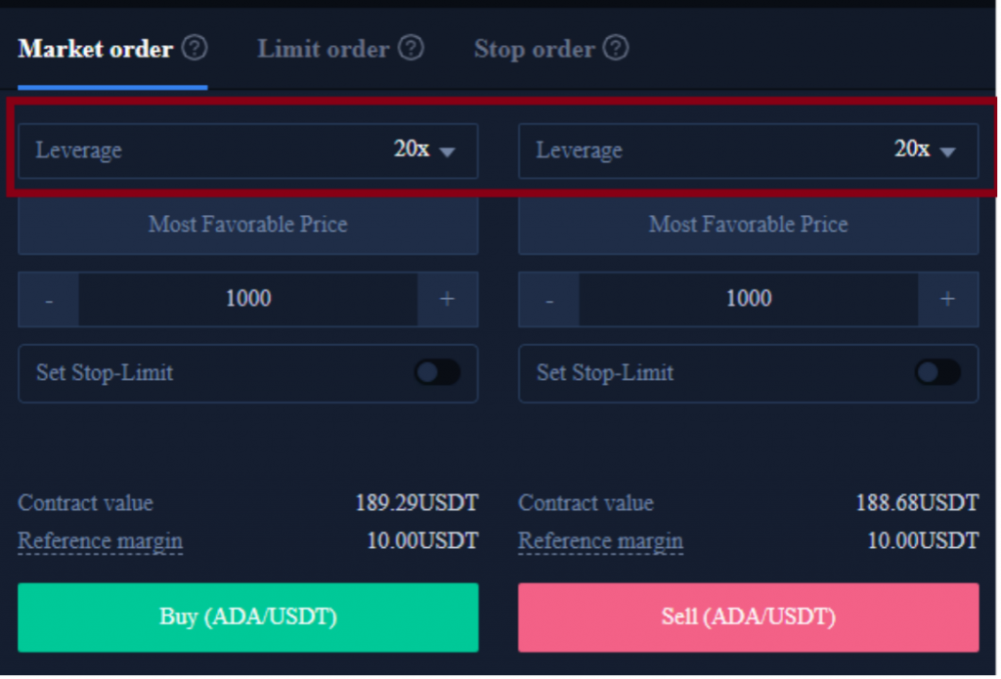This screenshot has height=679, width=1001.
Task: Click buy-side Reference margin link
Action: click(x=100, y=541)
